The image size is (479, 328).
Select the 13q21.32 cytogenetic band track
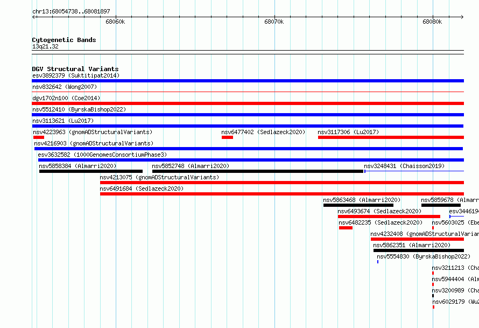[x=248, y=52]
